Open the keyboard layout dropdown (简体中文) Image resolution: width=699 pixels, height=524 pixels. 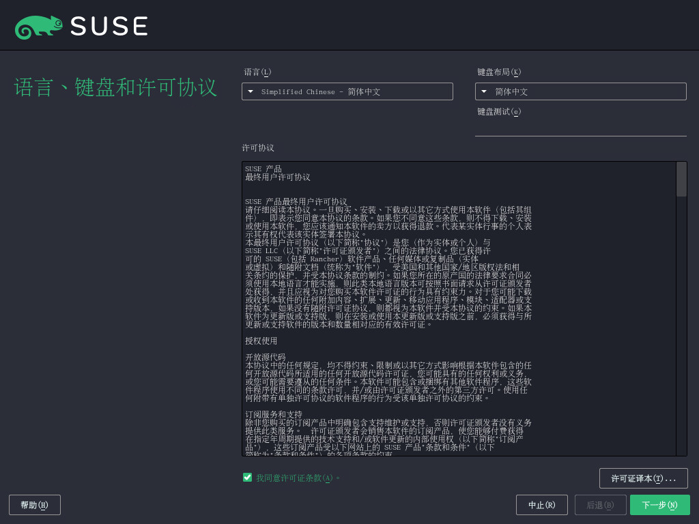(580, 92)
